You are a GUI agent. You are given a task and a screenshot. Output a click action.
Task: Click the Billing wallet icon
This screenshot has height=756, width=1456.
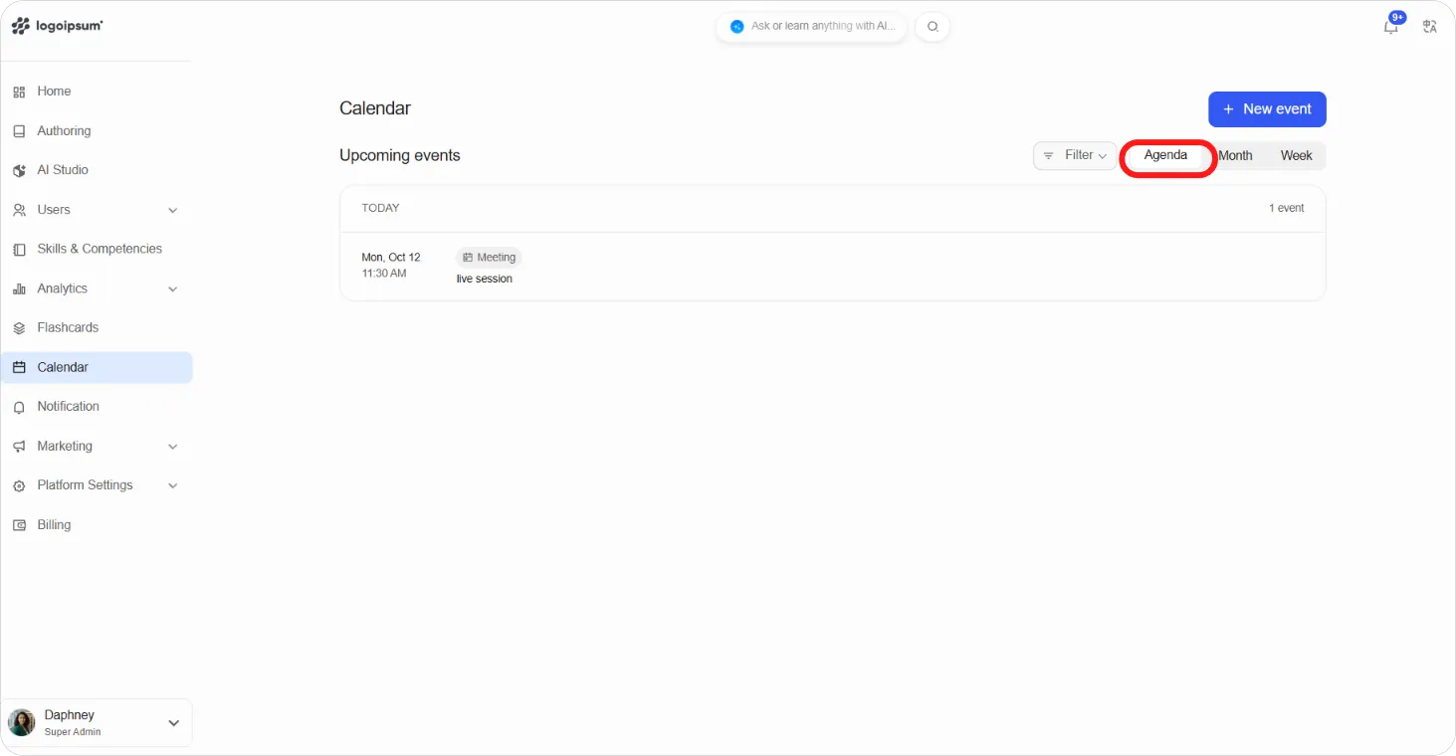click(x=19, y=525)
